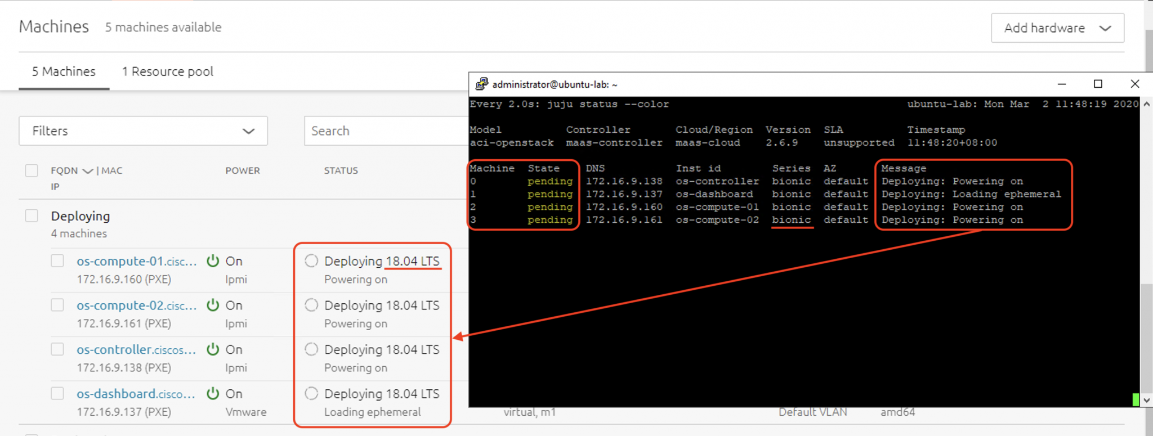Open os-compute-01 machine link
This screenshot has height=436, width=1153.
click(x=137, y=261)
